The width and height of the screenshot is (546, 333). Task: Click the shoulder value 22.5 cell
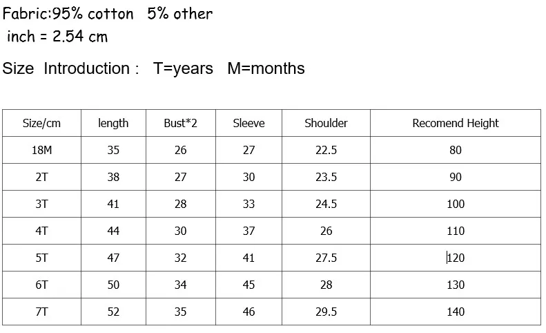click(x=326, y=150)
